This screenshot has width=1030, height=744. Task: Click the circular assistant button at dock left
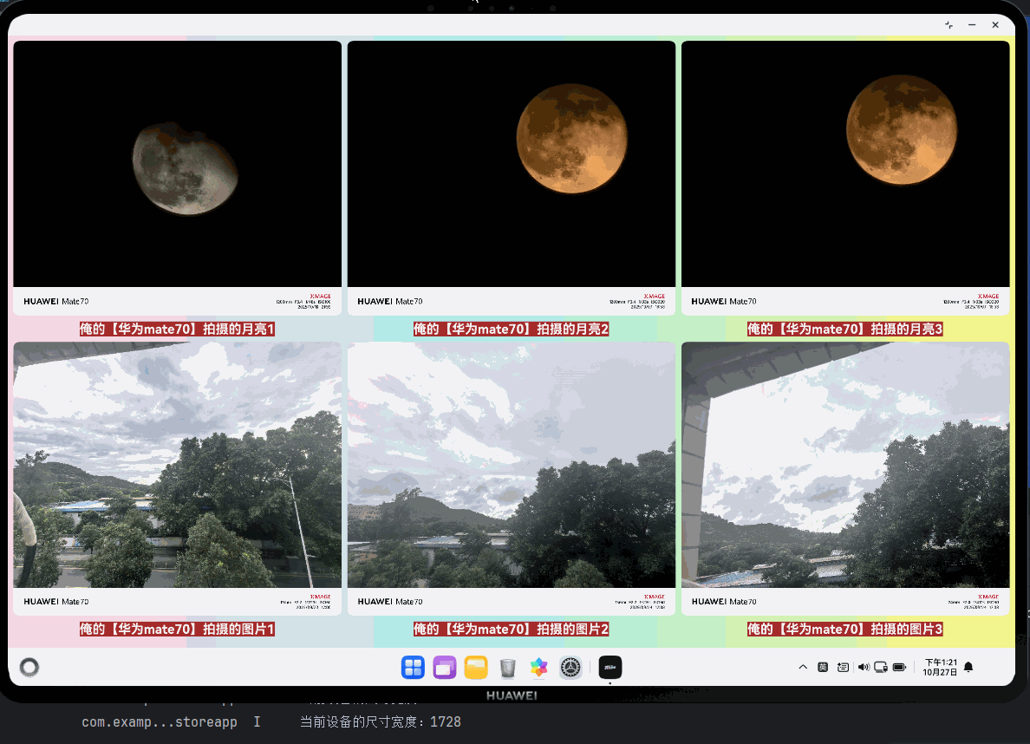(29, 668)
